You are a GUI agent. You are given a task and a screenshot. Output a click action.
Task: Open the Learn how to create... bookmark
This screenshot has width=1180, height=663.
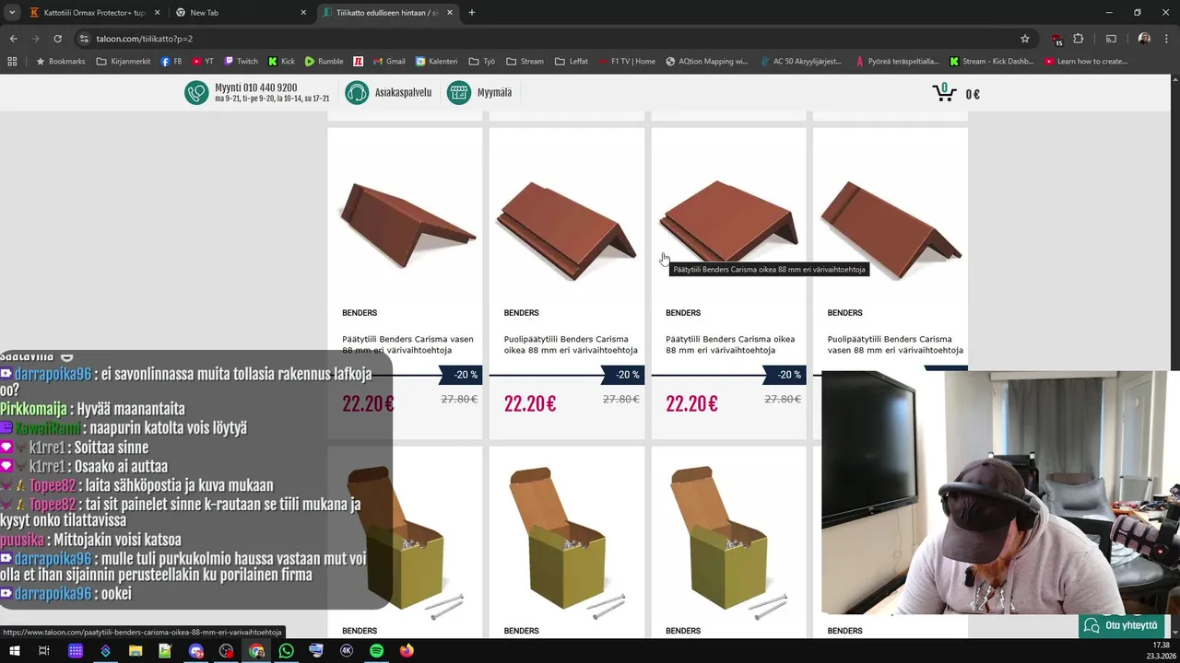1086,62
